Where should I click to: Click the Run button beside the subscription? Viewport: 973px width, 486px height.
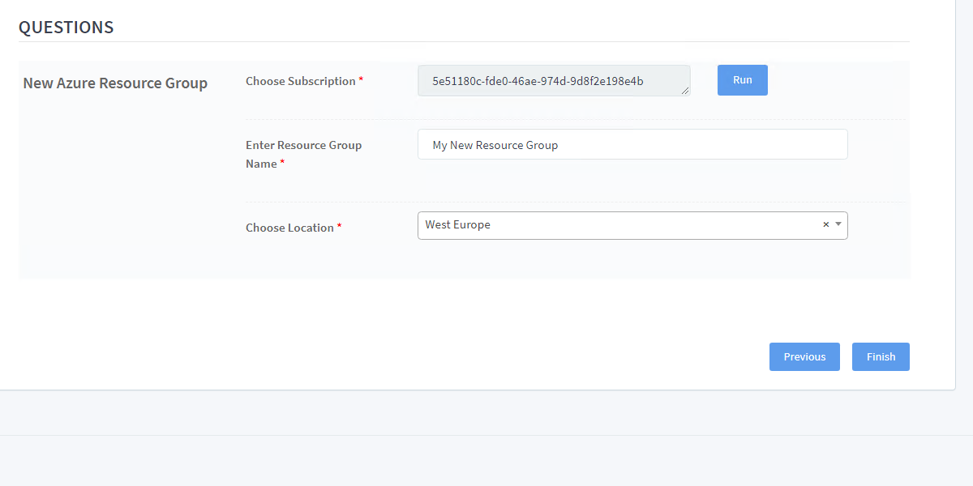click(x=742, y=80)
